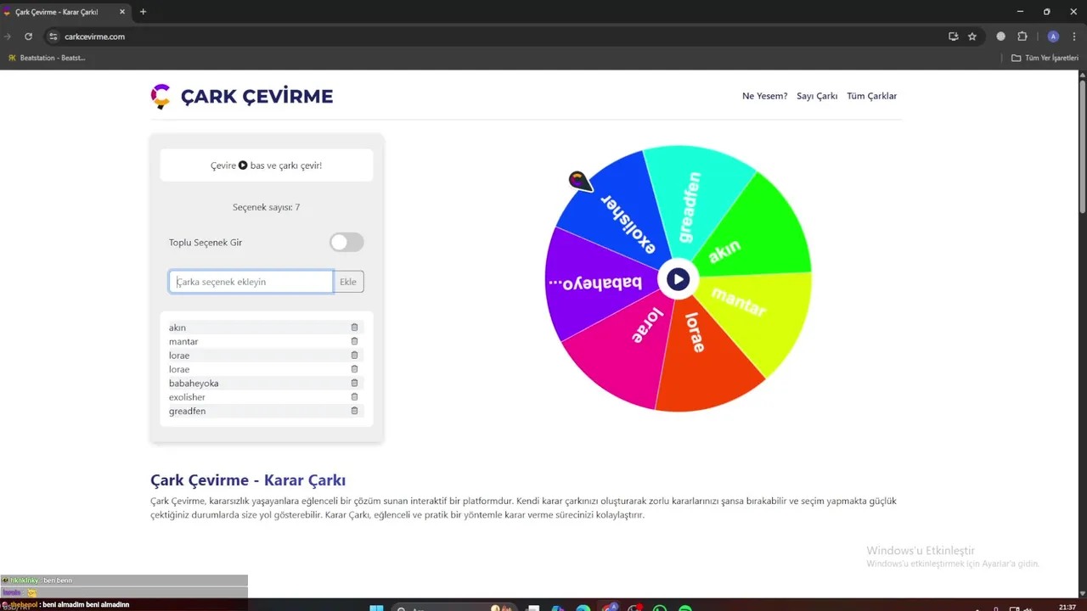Delete the akın entry with trash icon
This screenshot has width=1087, height=611.
pyautogui.click(x=354, y=328)
